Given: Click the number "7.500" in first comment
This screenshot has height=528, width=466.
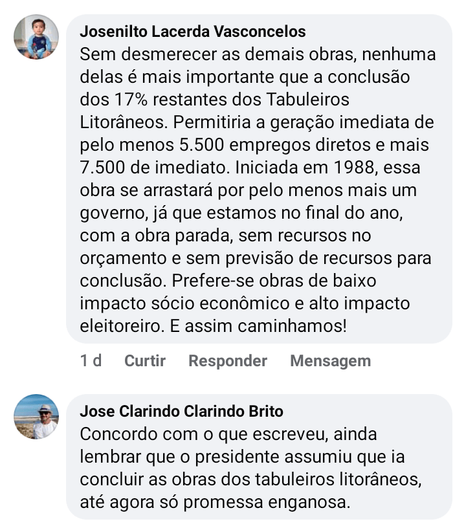Looking at the screenshot, I should tap(104, 168).
